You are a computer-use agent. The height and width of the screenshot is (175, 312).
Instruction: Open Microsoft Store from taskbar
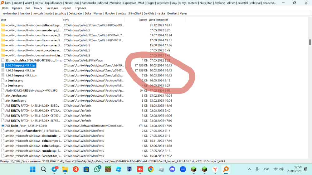(x=86, y=169)
